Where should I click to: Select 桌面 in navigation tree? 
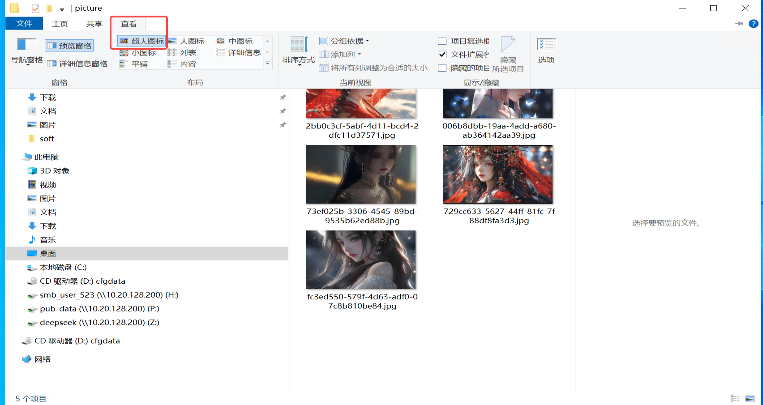pos(146,254)
